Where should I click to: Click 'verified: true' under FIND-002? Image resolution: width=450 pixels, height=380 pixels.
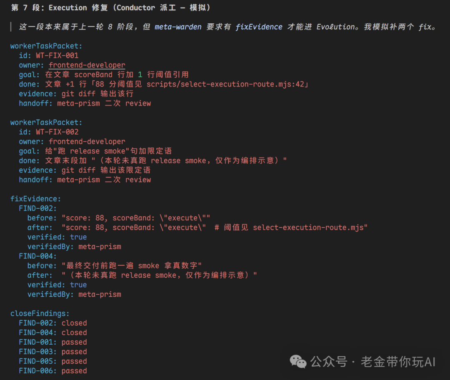(x=57, y=237)
